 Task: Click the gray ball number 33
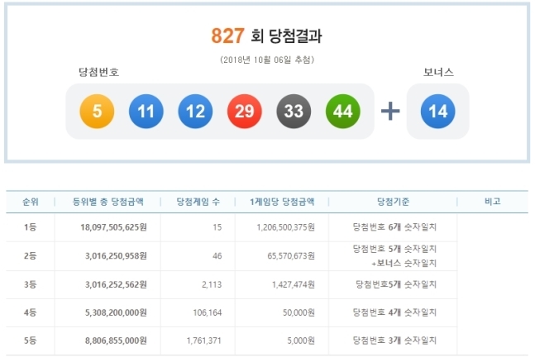(x=294, y=112)
